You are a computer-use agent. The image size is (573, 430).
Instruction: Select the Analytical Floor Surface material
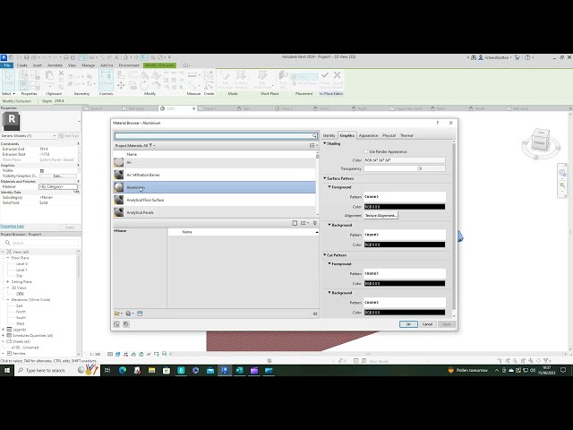coord(215,200)
